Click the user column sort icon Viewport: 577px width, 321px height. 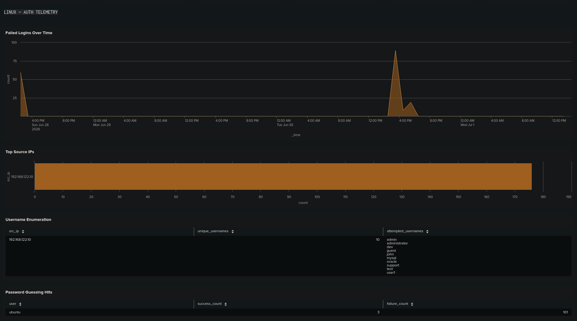click(x=20, y=304)
